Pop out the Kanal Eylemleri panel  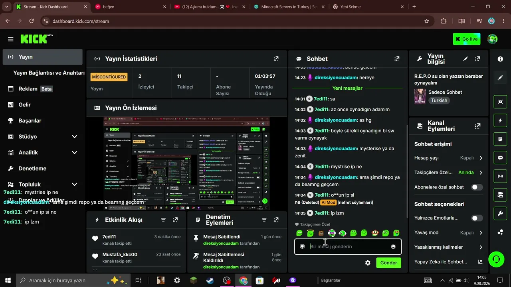(477, 126)
